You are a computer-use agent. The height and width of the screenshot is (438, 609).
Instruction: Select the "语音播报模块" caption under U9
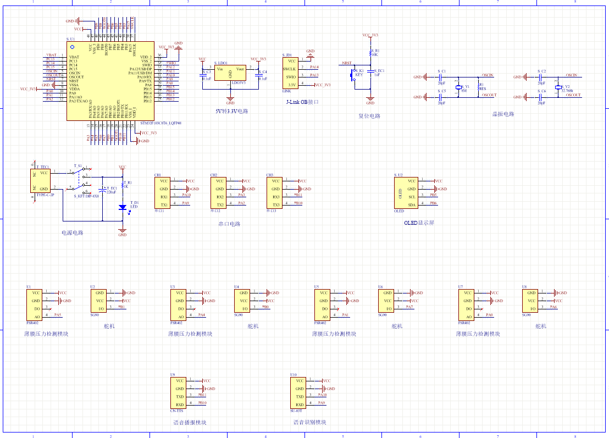pos(190,423)
